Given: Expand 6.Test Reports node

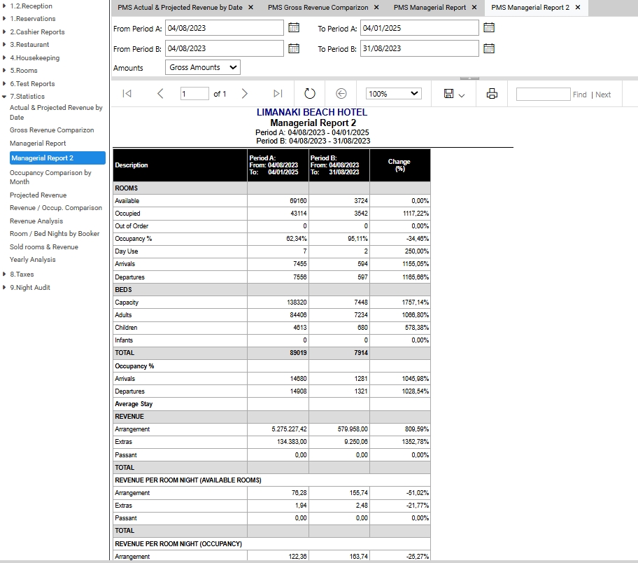Looking at the screenshot, I should [x=4, y=83].
